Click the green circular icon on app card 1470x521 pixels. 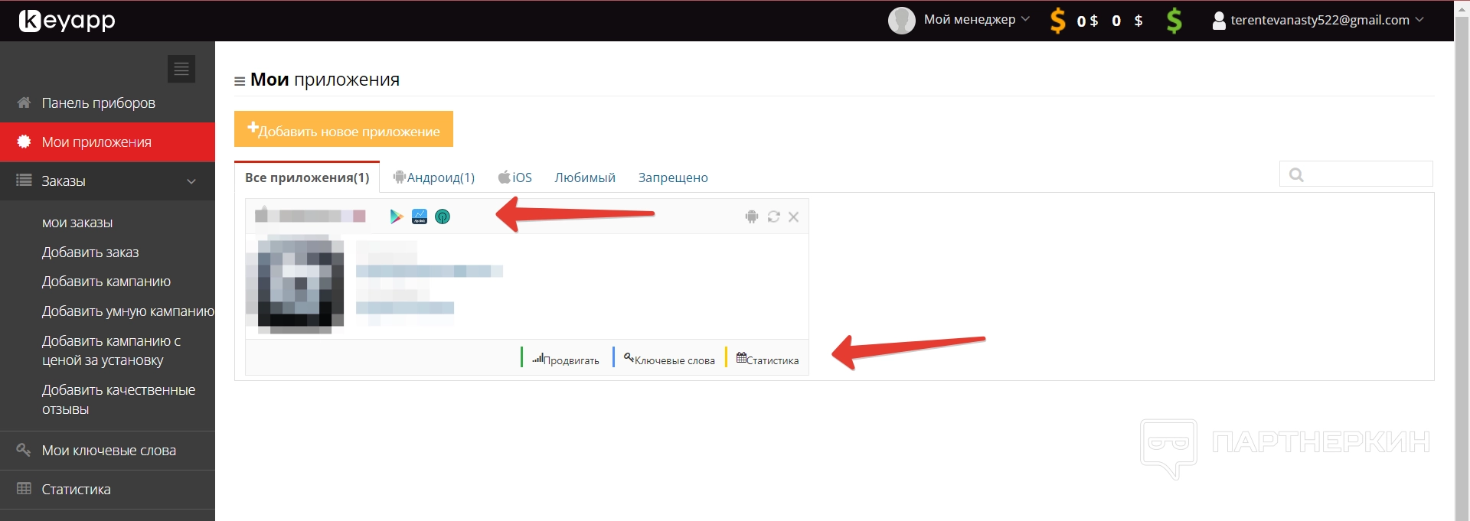click(x=443, y=217)
